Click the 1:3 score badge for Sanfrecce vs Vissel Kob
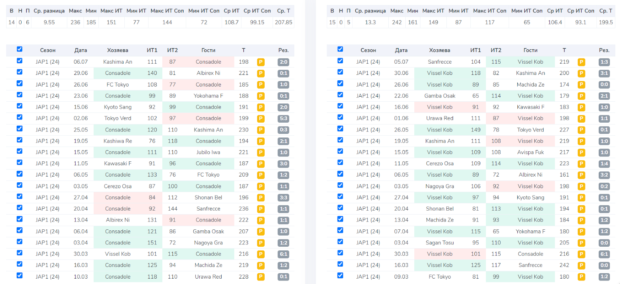This screenshot has width=620, height=284. [604, 62]
